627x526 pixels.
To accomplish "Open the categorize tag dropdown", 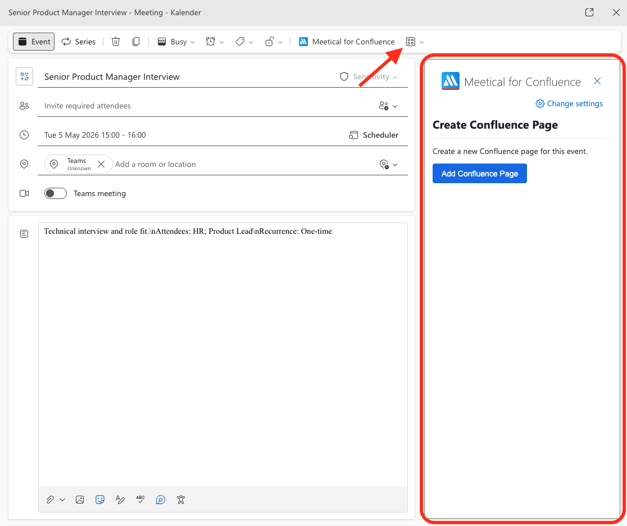I will 244,42.
